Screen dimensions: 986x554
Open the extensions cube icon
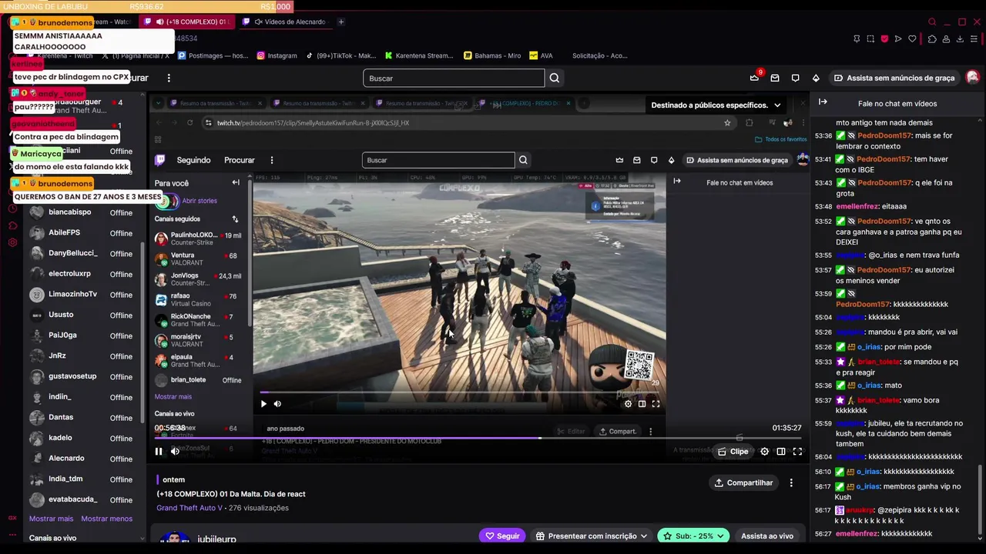[932, 38]
